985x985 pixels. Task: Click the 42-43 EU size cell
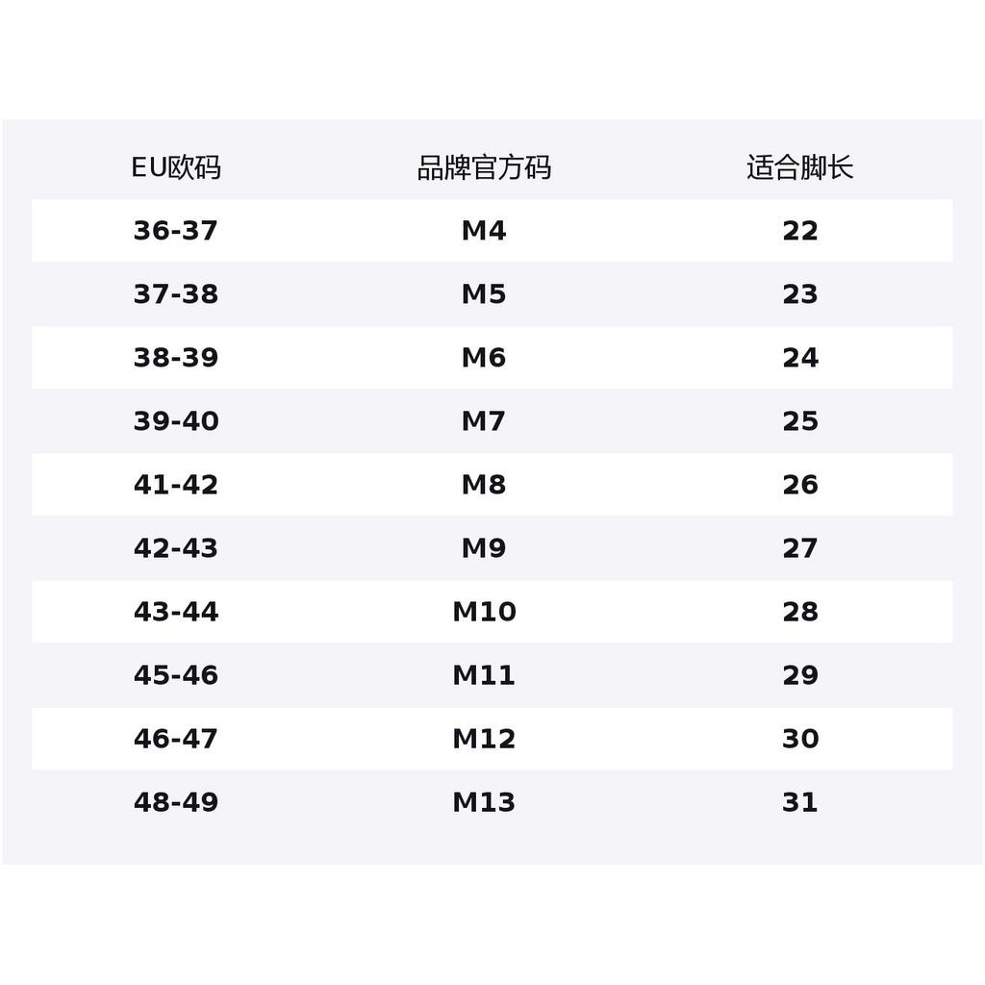(x=176, y=547)
